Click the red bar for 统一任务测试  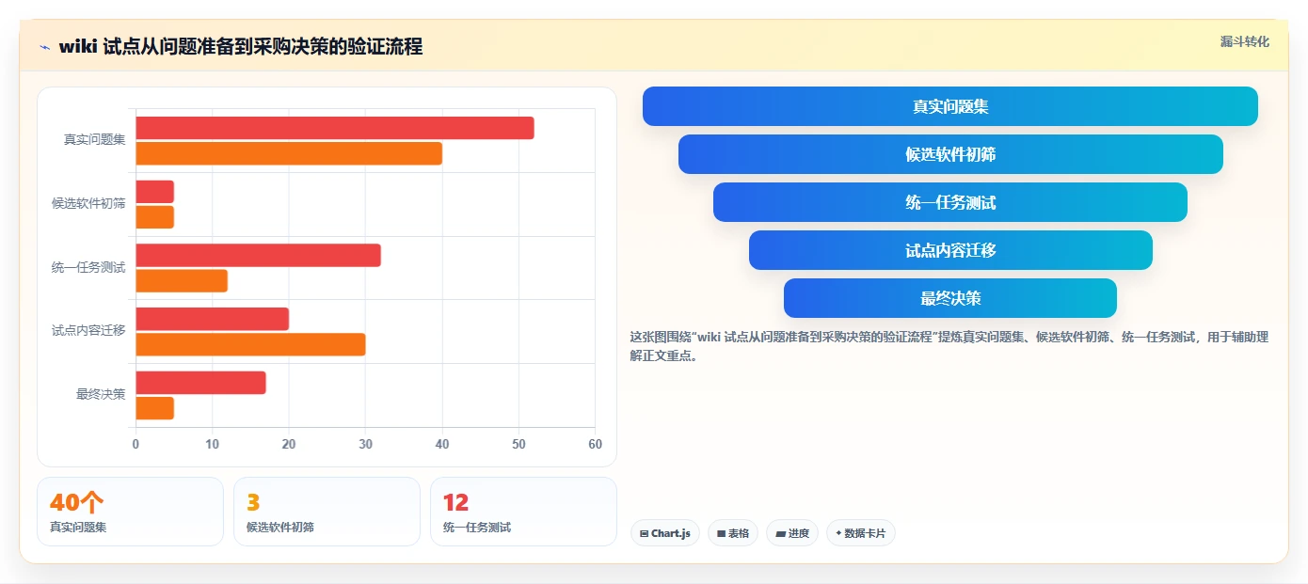(x=259, y=255)
